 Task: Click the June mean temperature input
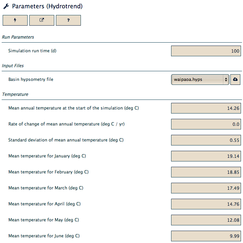coord(206,236)
